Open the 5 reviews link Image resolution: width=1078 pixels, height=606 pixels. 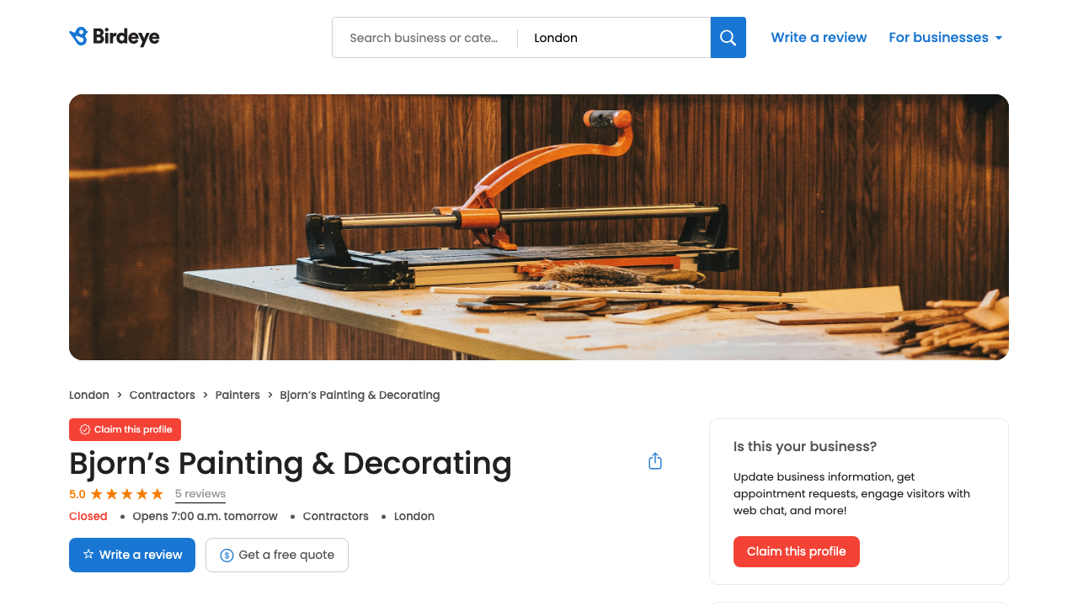tap(200, 494)
